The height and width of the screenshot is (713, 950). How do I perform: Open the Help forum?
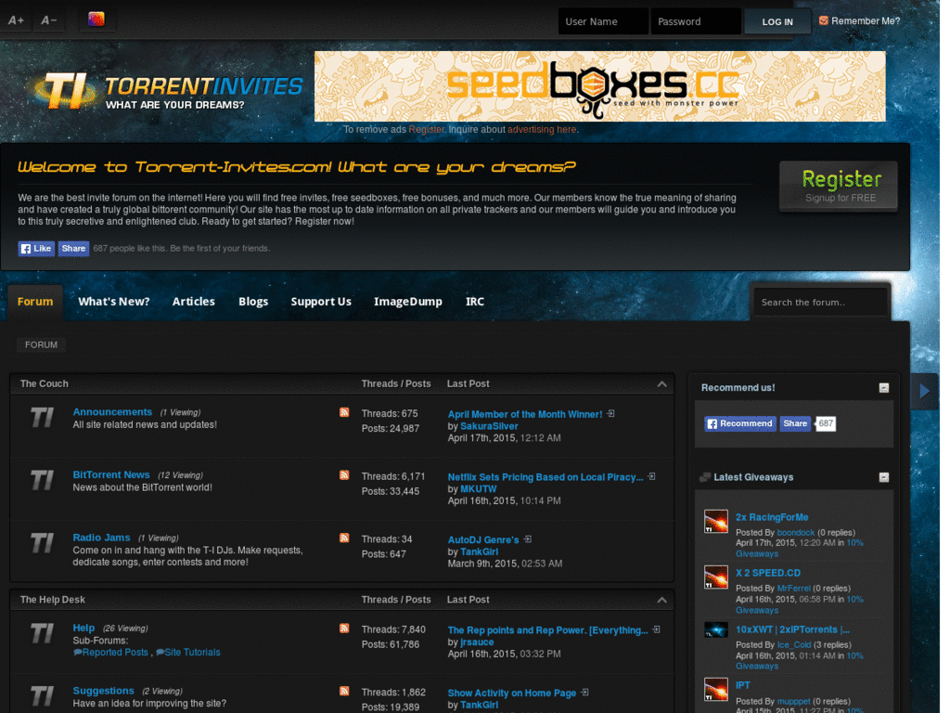pos(83,628)
